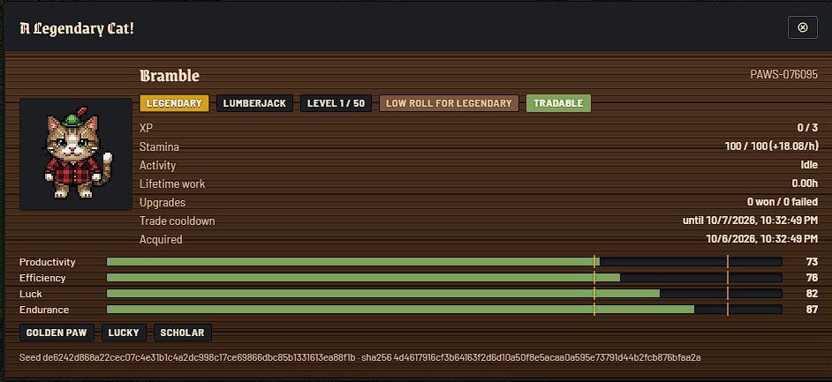Click the TRADABLE badge
Screen dimensions: 832x382
[x=558, y=103]
